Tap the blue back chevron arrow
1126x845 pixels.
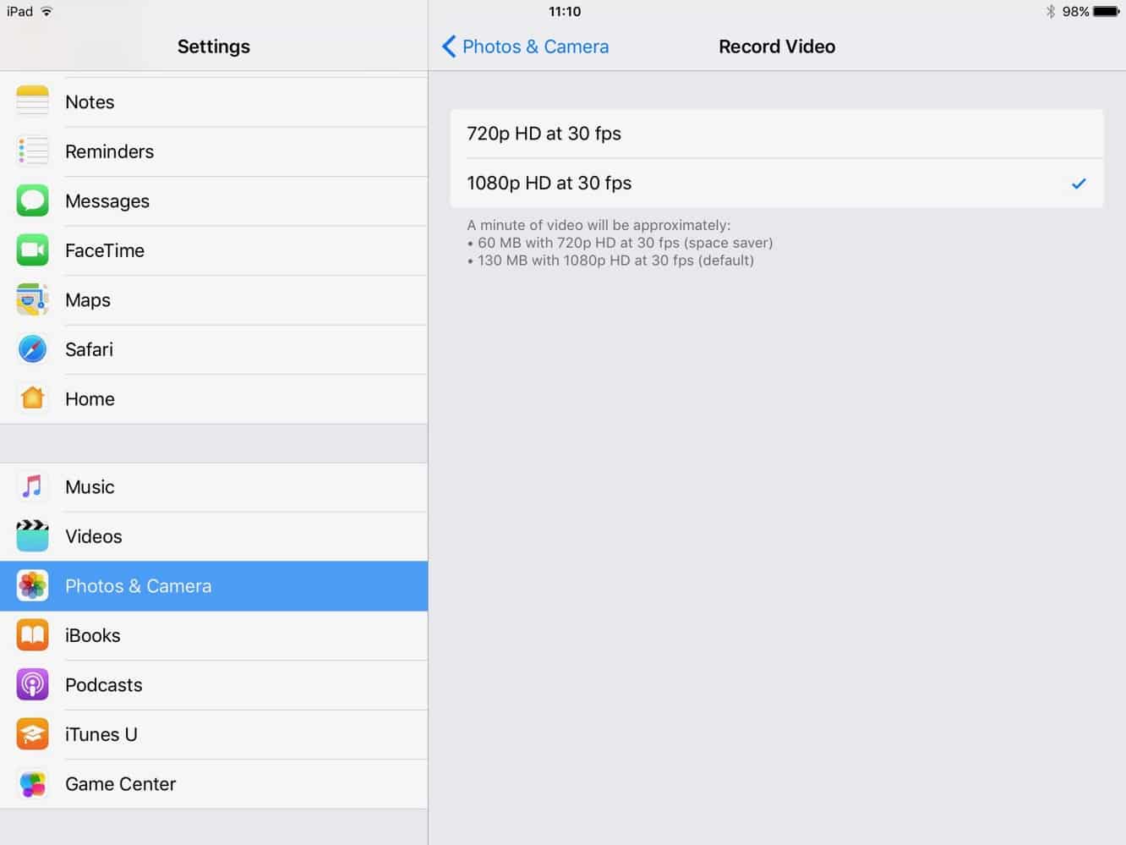pos(449,47)
